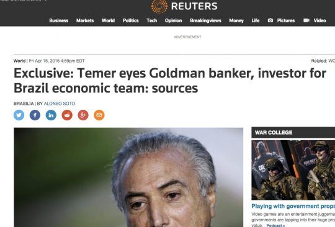This screenshot has height=227, width=335.
Task: Open the Pictures section camera icon
Action: pyautogui.click(x=270, y=20)
